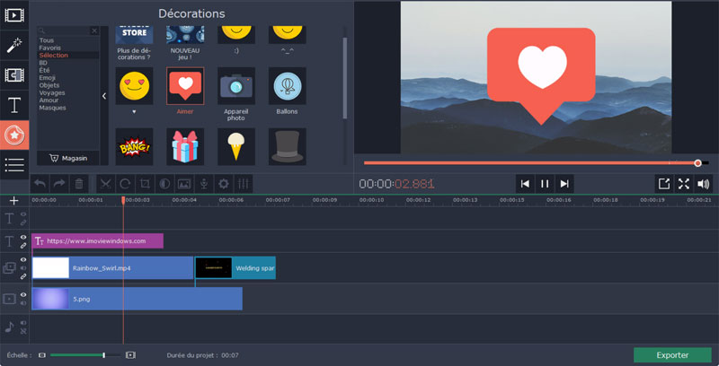Image resolution: width=719 pixels, height=366 pixels.
Task: Open the Transitions tab in sidebar
Action: point(14,74)
